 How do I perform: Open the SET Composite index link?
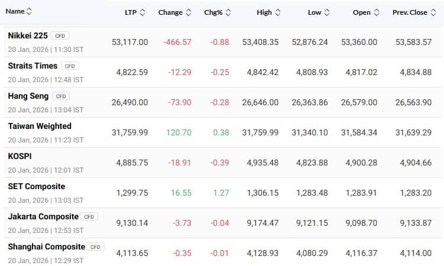pyautogui.click(x=37, y=186)
